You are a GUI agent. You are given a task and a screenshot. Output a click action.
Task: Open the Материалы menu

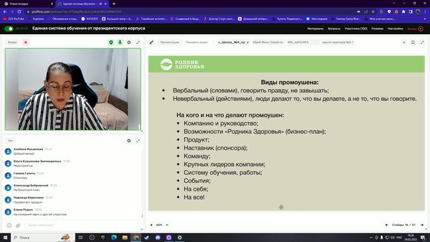315,28
